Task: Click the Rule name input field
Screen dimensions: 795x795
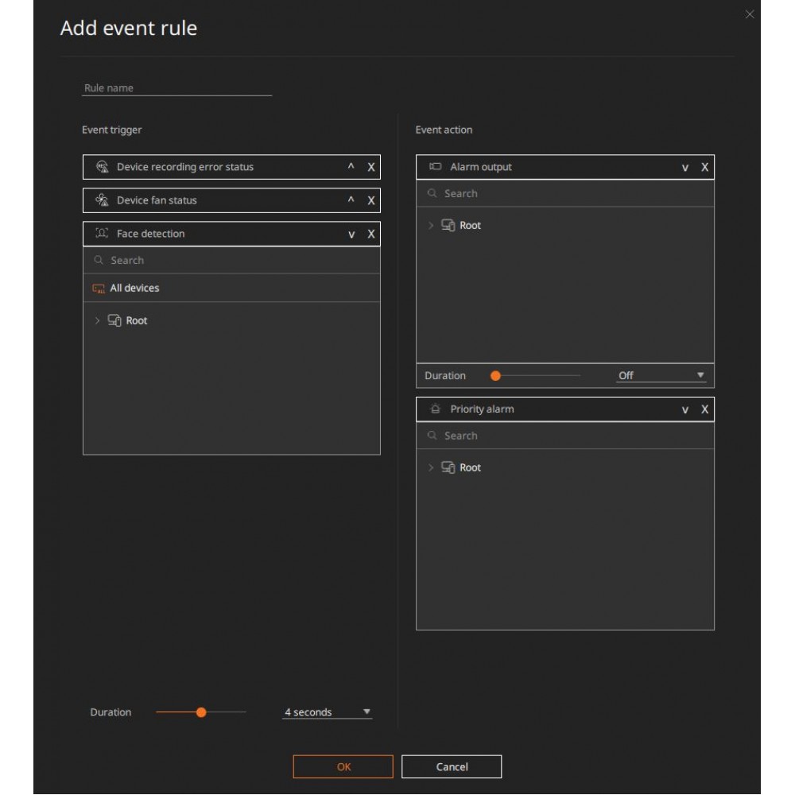Action: [175, 87]
